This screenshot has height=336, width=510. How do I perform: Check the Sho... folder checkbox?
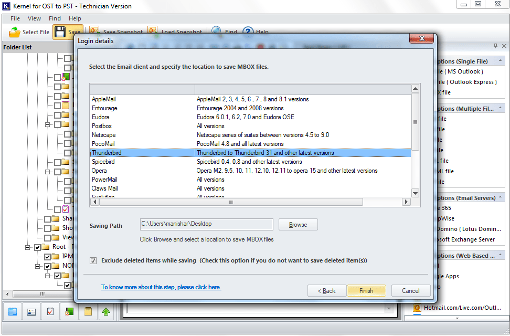(47, 228)
